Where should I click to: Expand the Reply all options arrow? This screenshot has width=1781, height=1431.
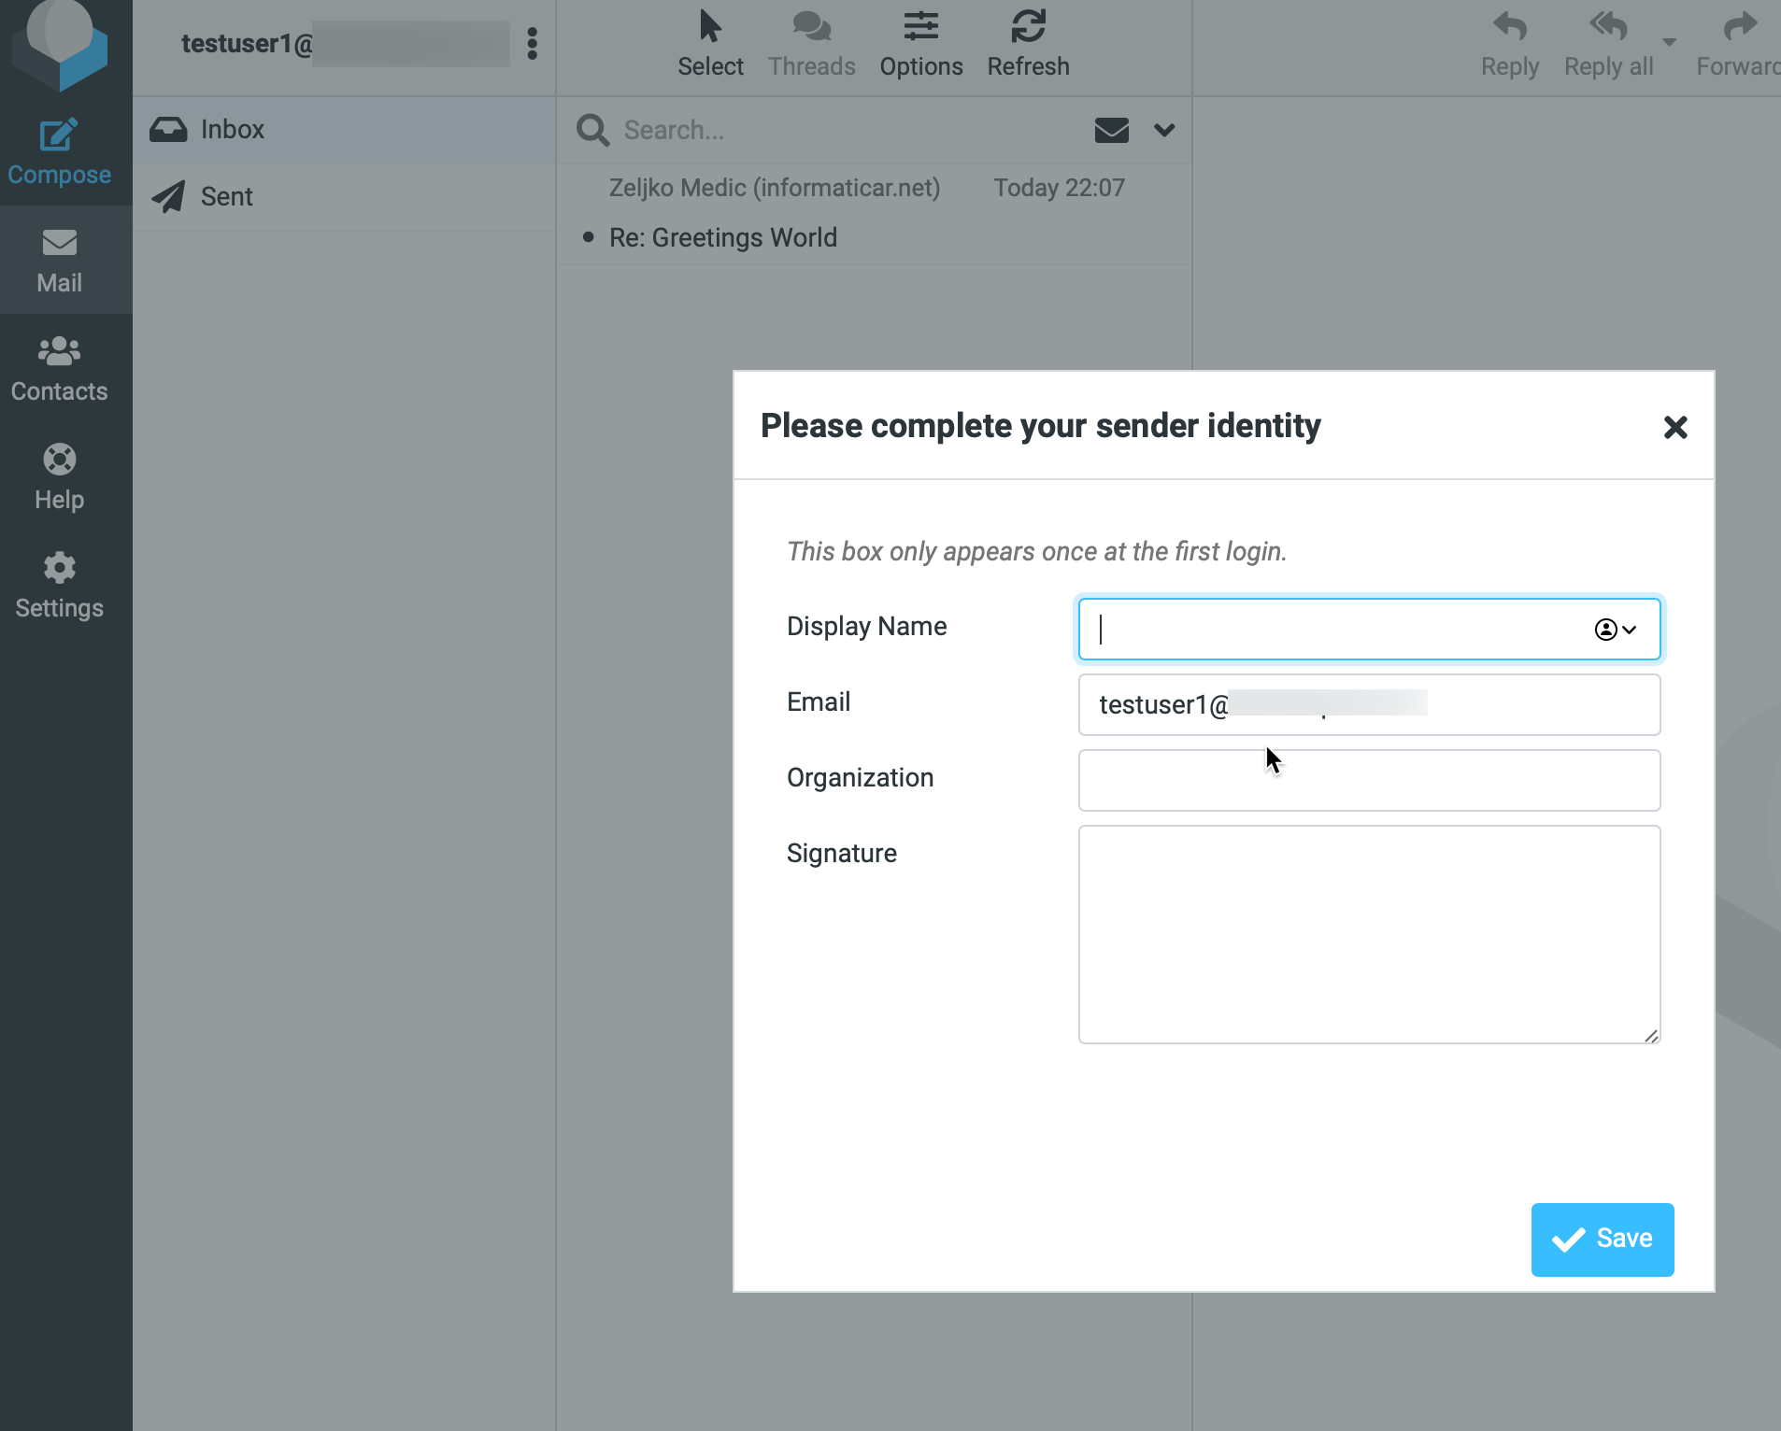click(1669, 42)
